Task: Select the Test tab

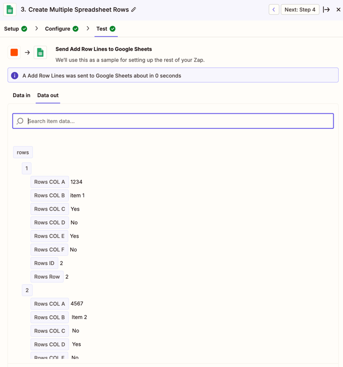Action: (106, 29)
